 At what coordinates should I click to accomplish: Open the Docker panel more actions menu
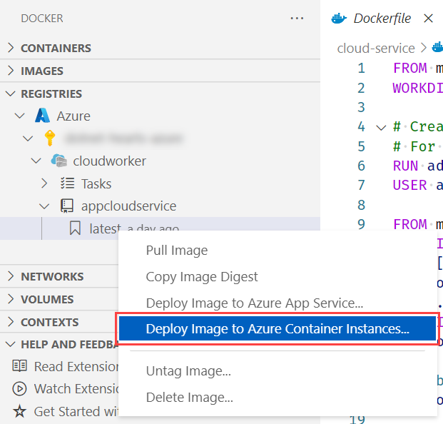(x=297, y=19)
